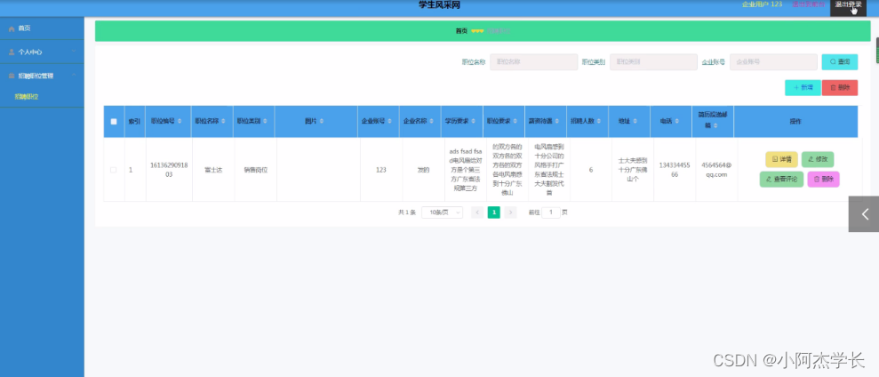The height and width of the screenshot is (377, 879).
Task: Sort by 职位要求 column arrows
Action: [x=515, y=121]
